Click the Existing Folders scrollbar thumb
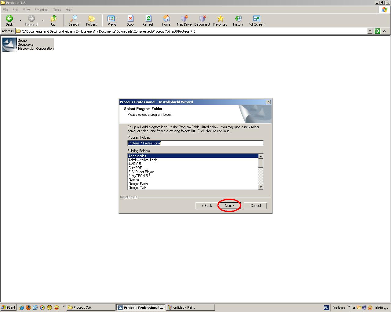The height and width of the screenshot is (312, 391). point(261,163)
